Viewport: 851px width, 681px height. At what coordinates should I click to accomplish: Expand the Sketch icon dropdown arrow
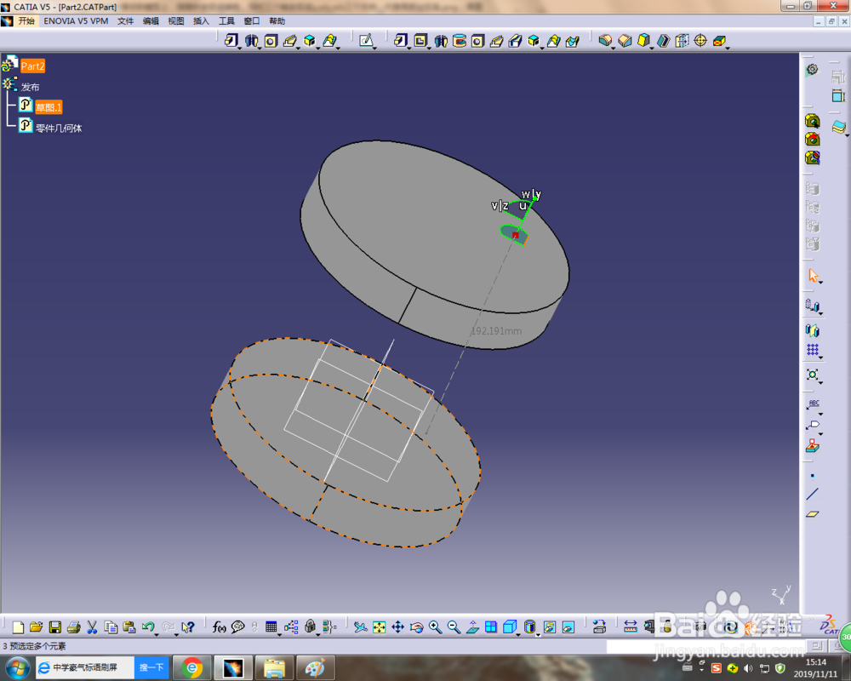(375, 48)
